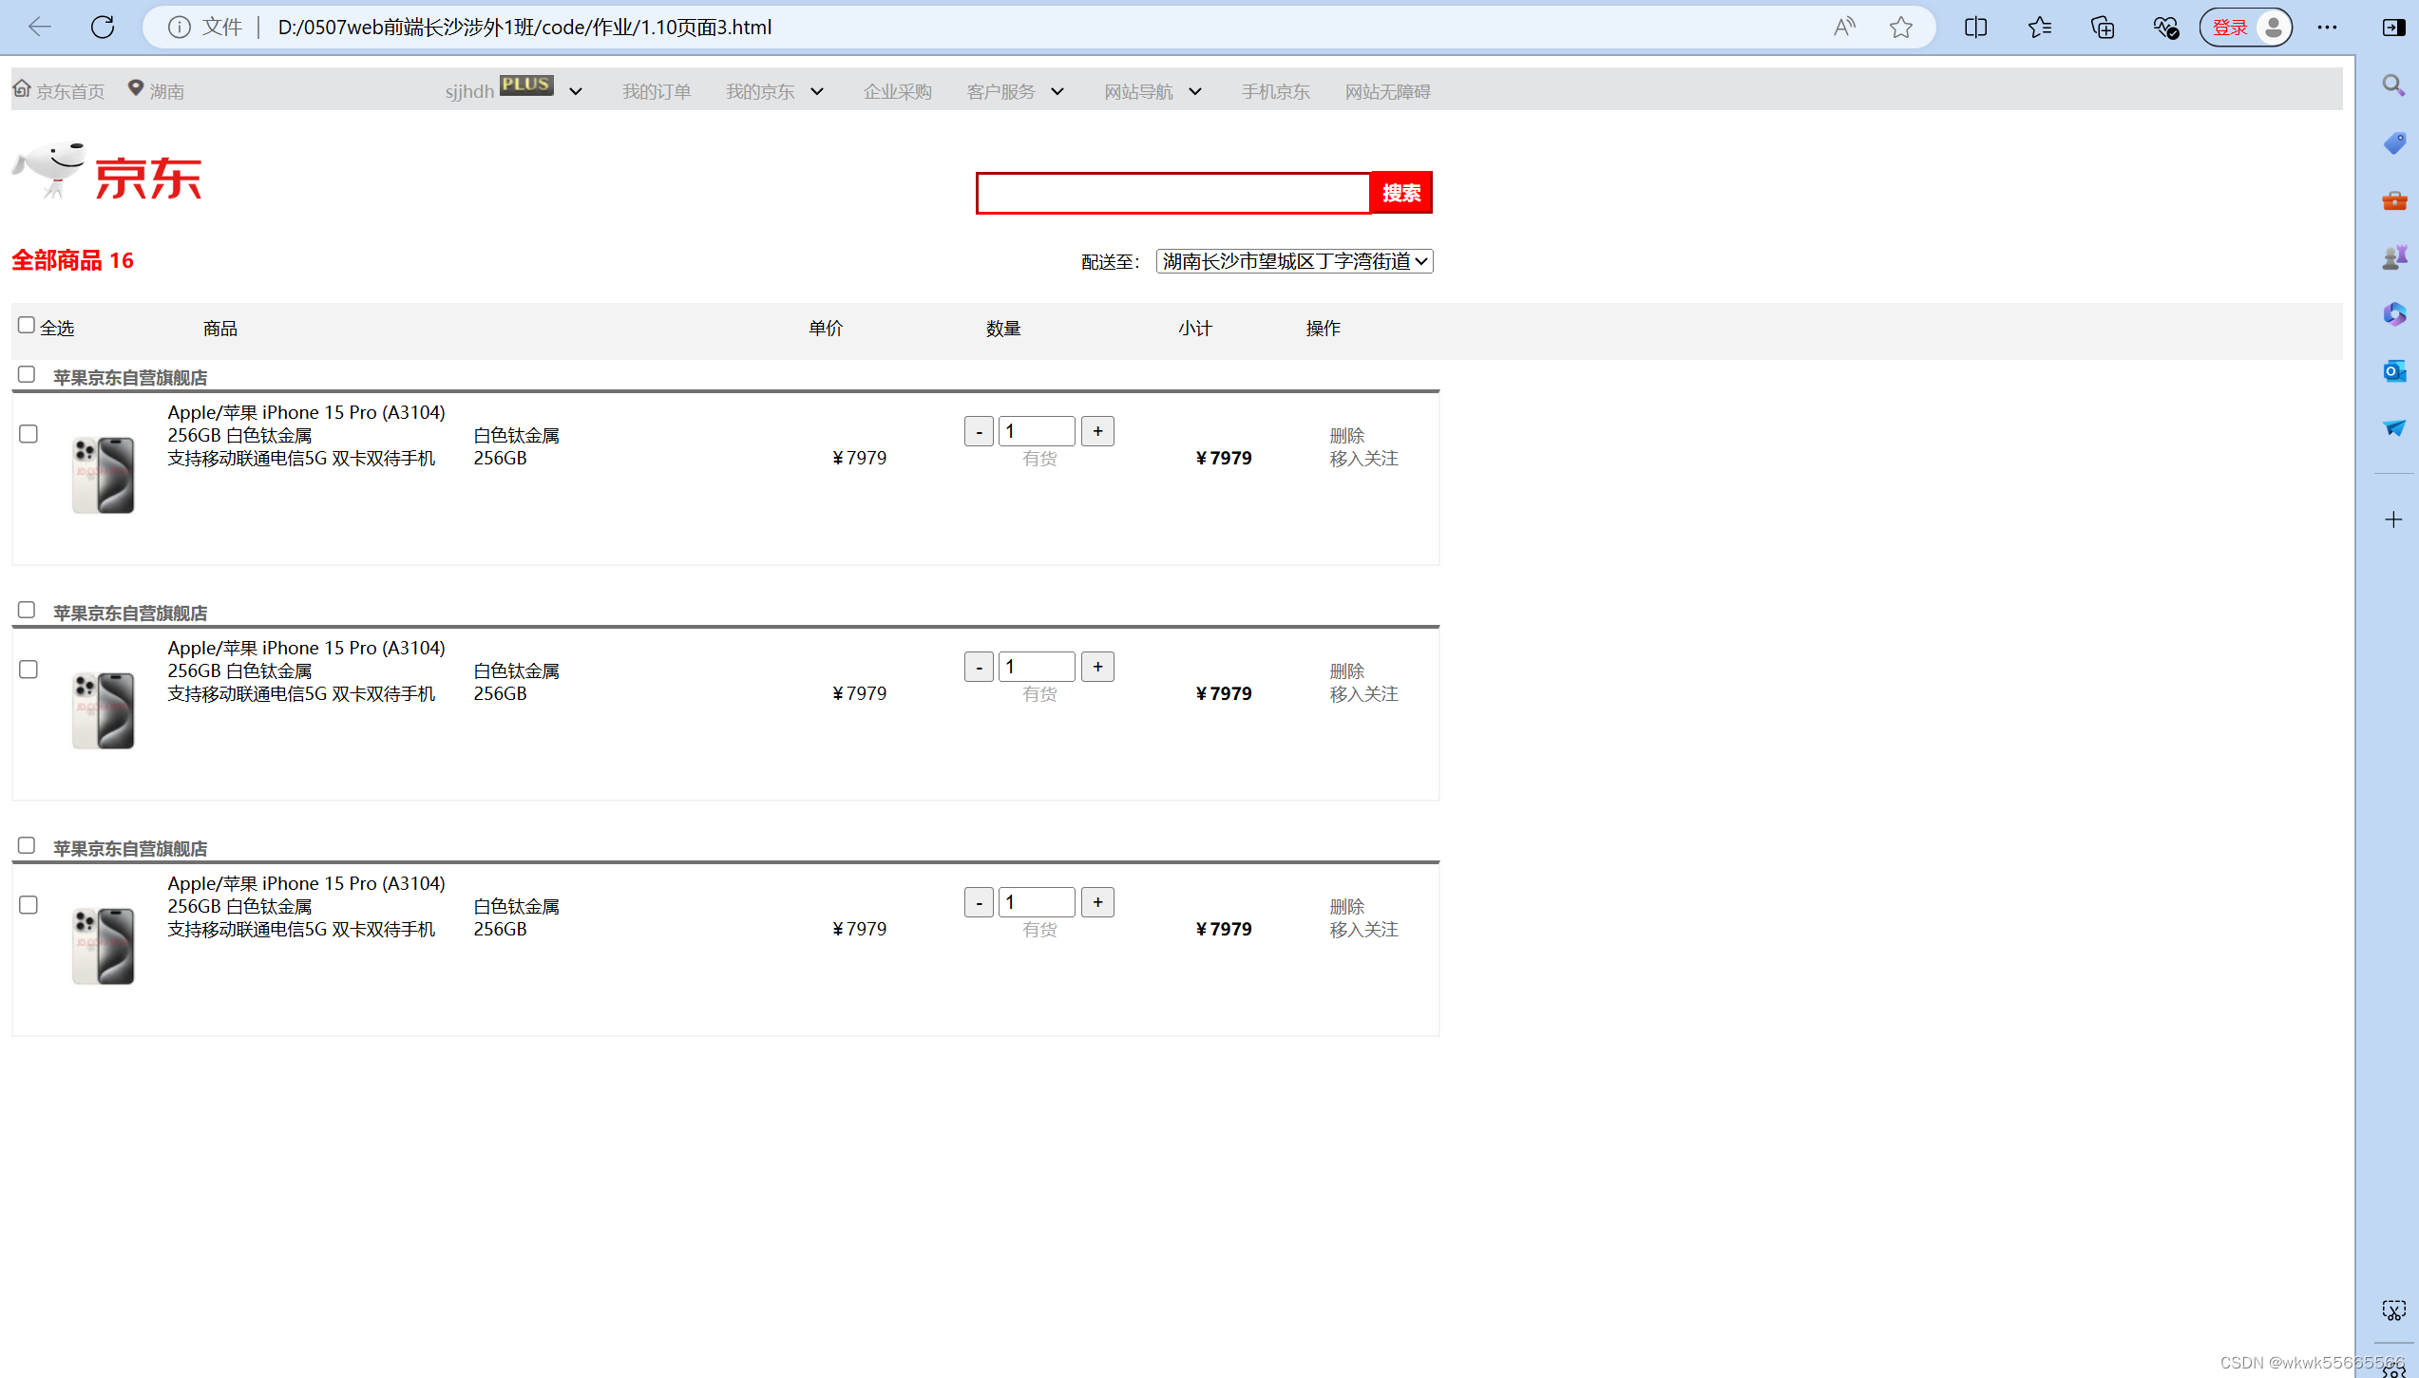Open browser collections icon

(2103, 27)
